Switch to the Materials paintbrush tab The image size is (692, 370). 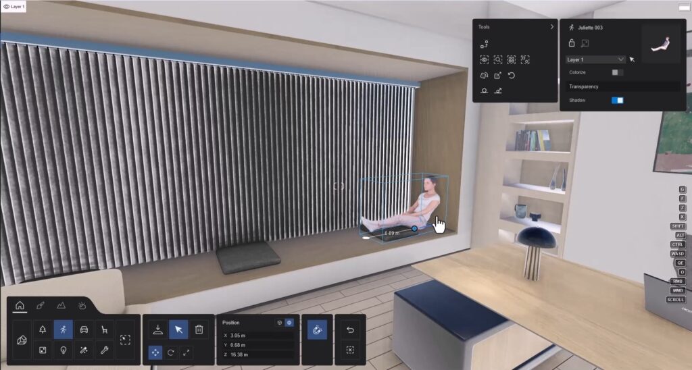[40, 305]
